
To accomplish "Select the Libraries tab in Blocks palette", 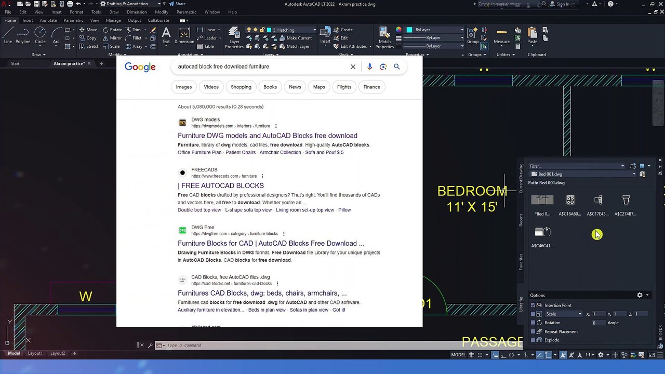I will (x=521, y=304).
